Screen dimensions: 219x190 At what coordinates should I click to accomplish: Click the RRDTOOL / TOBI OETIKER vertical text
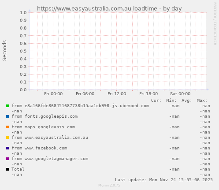click(x=215, y=24)
